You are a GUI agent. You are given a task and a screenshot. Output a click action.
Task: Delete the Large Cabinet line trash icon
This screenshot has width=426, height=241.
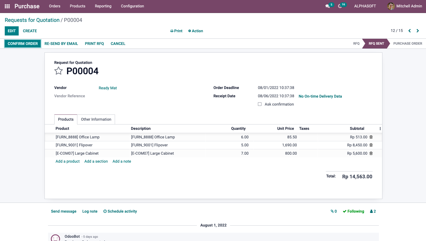371,153
